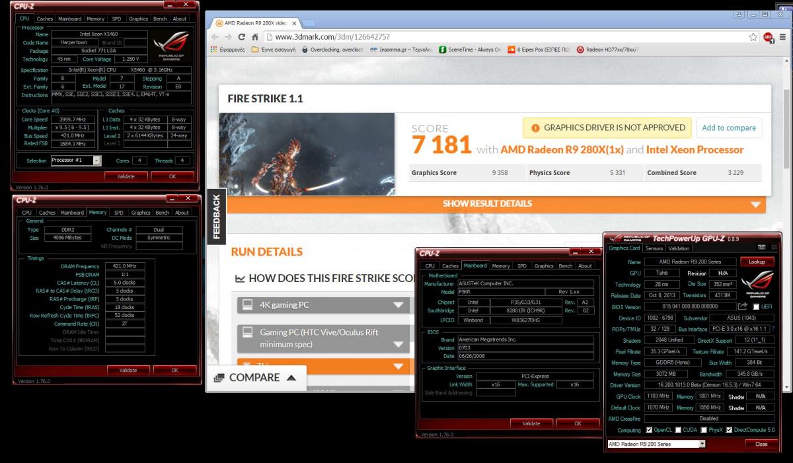Bookmark this page with the star icon
This screenshot has height=463, width=793.
753,37
